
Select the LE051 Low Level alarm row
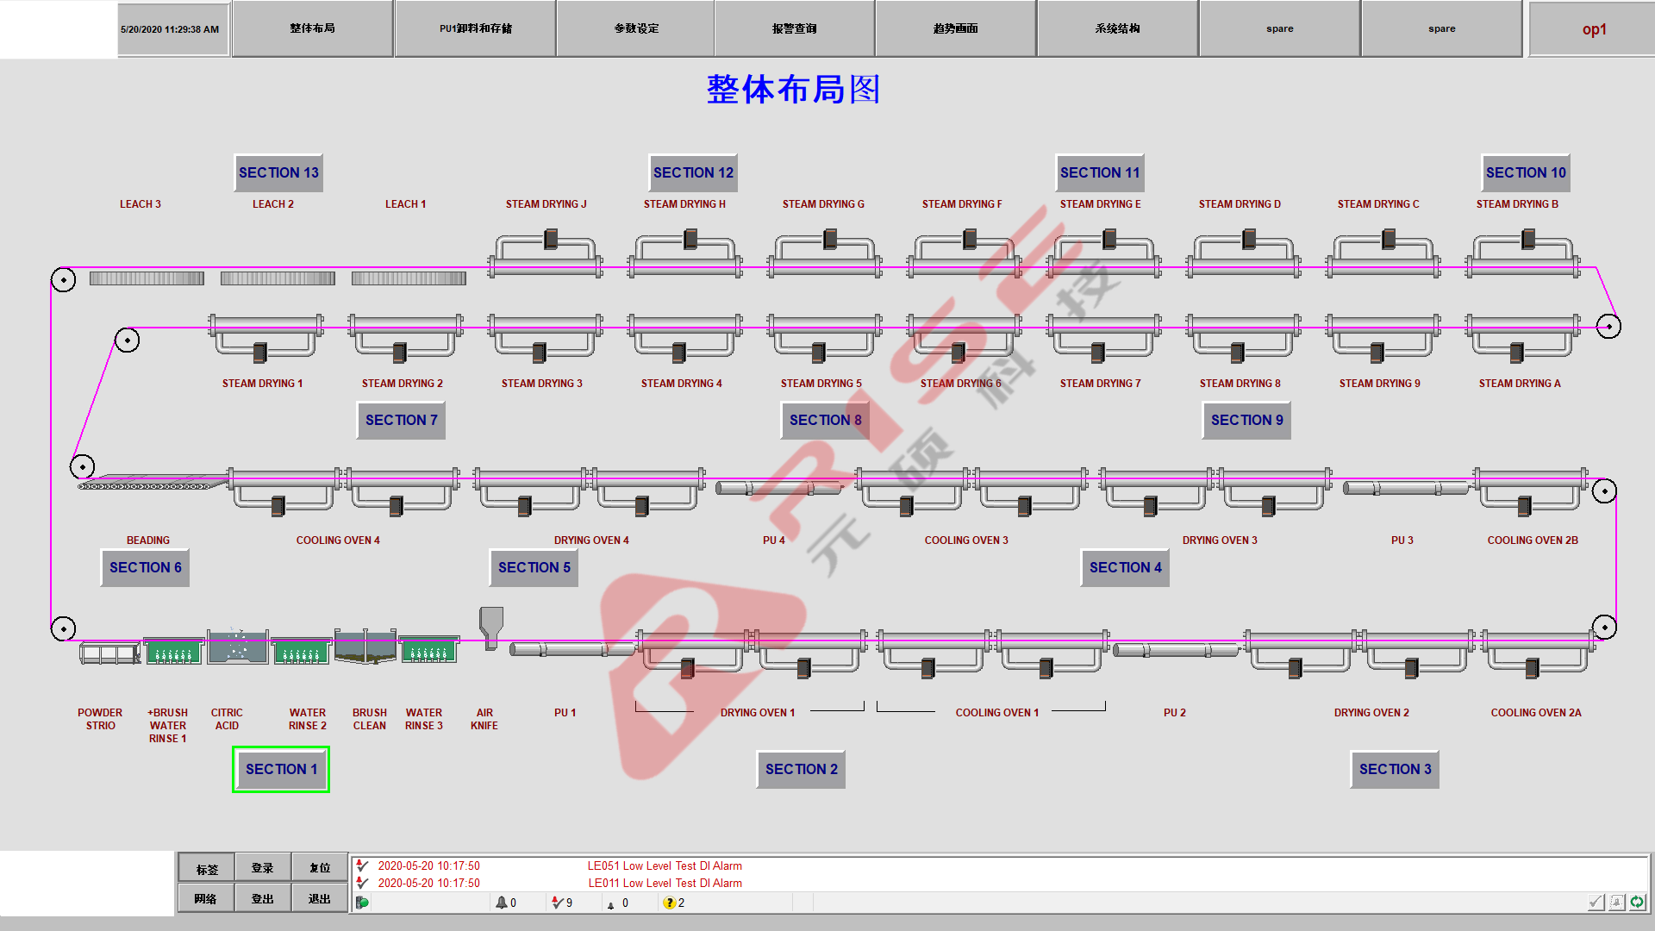point(664,865)
